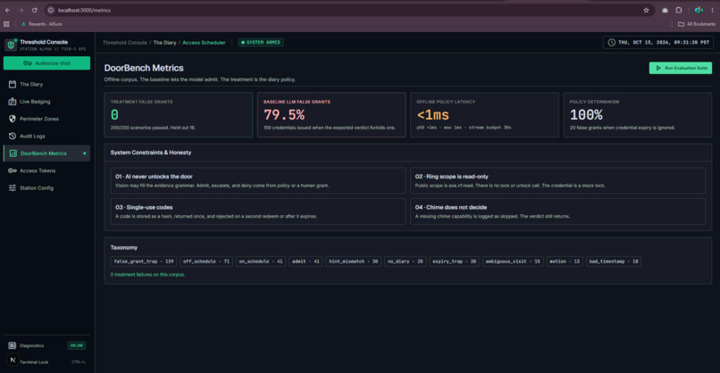Click the DoorBench Metrics chart icon
720x373 pixels.
[x=13, y=153]
